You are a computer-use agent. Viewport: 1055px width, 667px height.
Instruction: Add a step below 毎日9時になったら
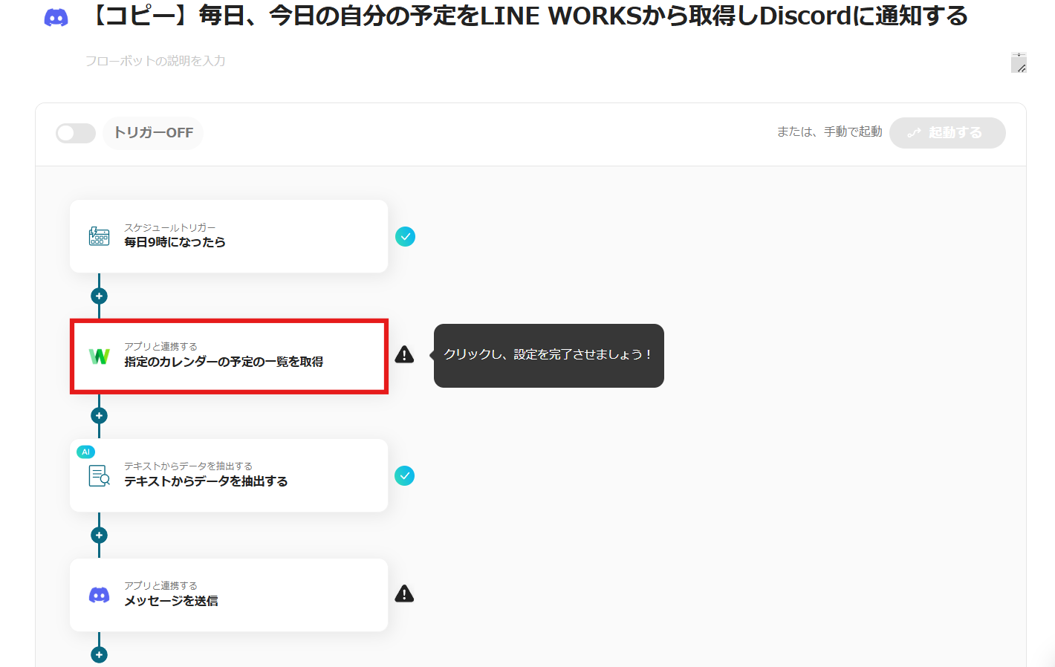pos(99,296)
